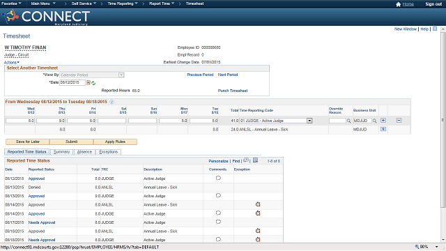Viewport: 446px width, 251px height.
Task: Open help icon next to date range heading
Action: pyautogui.click(x=111, y=102)
